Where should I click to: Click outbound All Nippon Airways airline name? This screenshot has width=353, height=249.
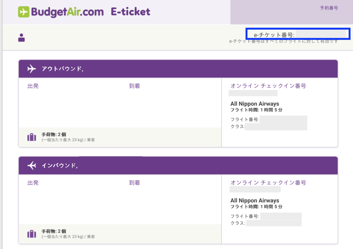255,104
